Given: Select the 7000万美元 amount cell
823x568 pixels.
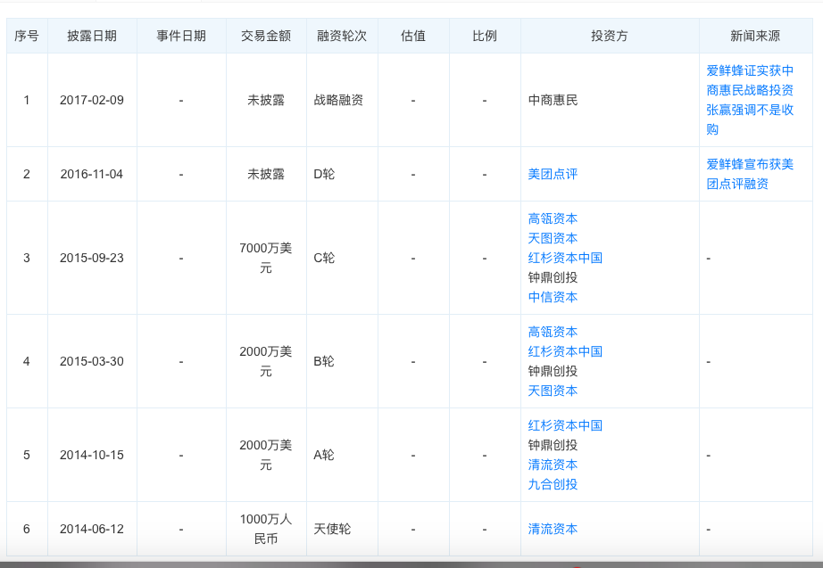Looking at the screenshot, I should tap(266, 258).
